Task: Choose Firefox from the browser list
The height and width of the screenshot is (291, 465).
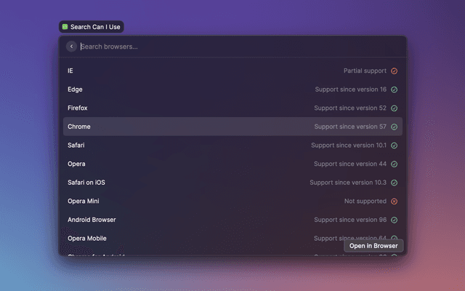Action: pyautogui.click(x=218, y=108)
